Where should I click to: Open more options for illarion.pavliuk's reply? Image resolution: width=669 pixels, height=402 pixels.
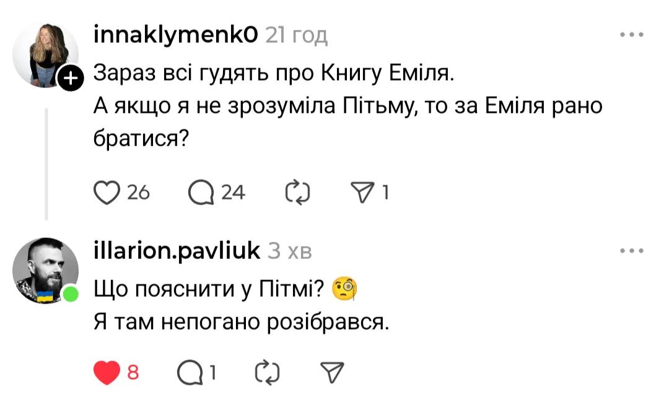[632, 251]
